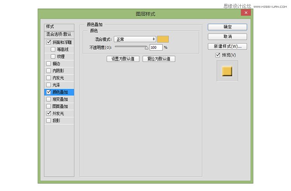Check the 图案叠加 checkbox

[x=48, y=106]
